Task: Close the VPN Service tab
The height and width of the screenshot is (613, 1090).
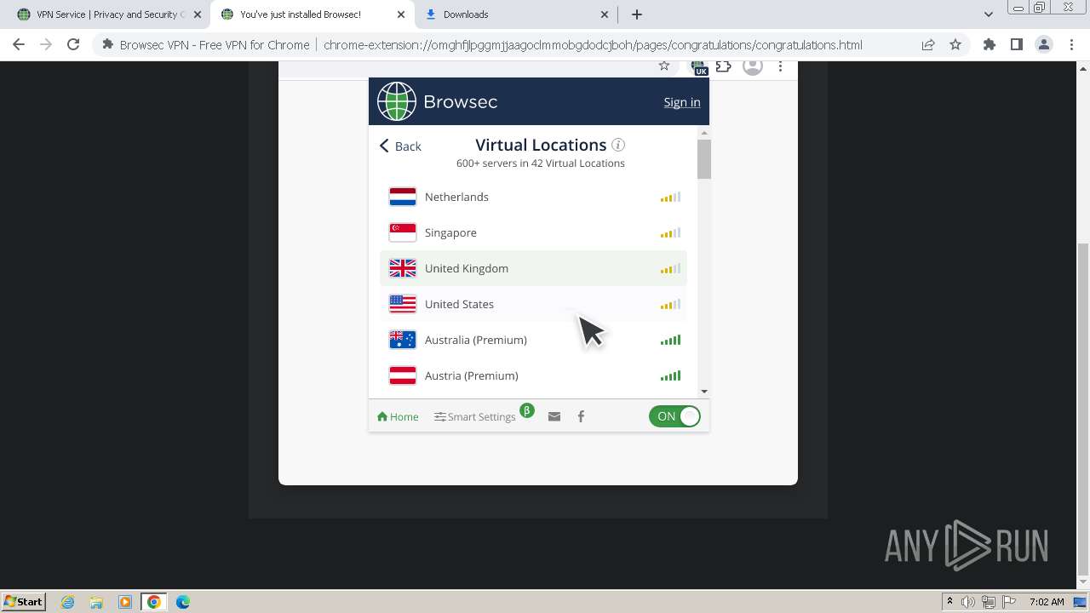Action: pyautogui.click(x=198, y=14)
